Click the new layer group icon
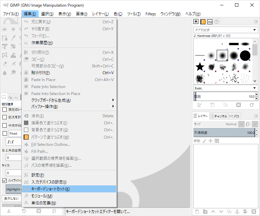This screenshot has width=260, height=216. click(205, 212)
